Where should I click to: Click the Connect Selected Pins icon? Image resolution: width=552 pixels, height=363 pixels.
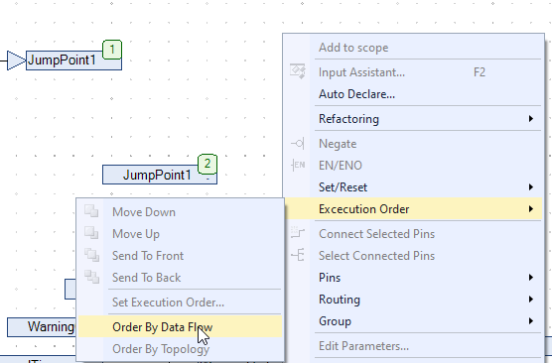tap(298, 233)
